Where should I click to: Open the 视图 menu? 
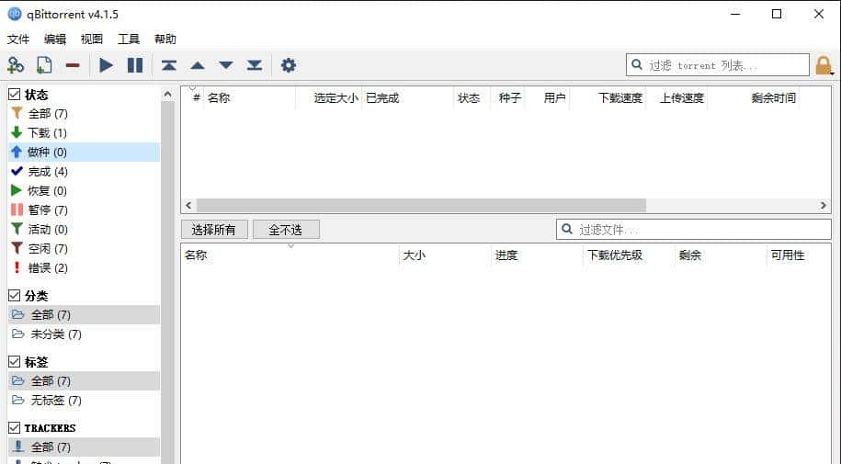92,40
